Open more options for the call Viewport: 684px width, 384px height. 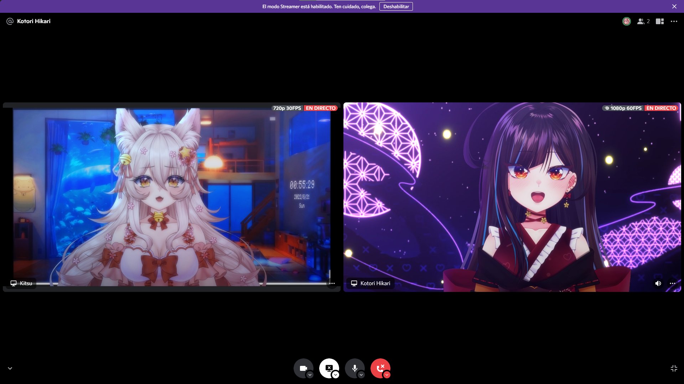tap(674, 21)
